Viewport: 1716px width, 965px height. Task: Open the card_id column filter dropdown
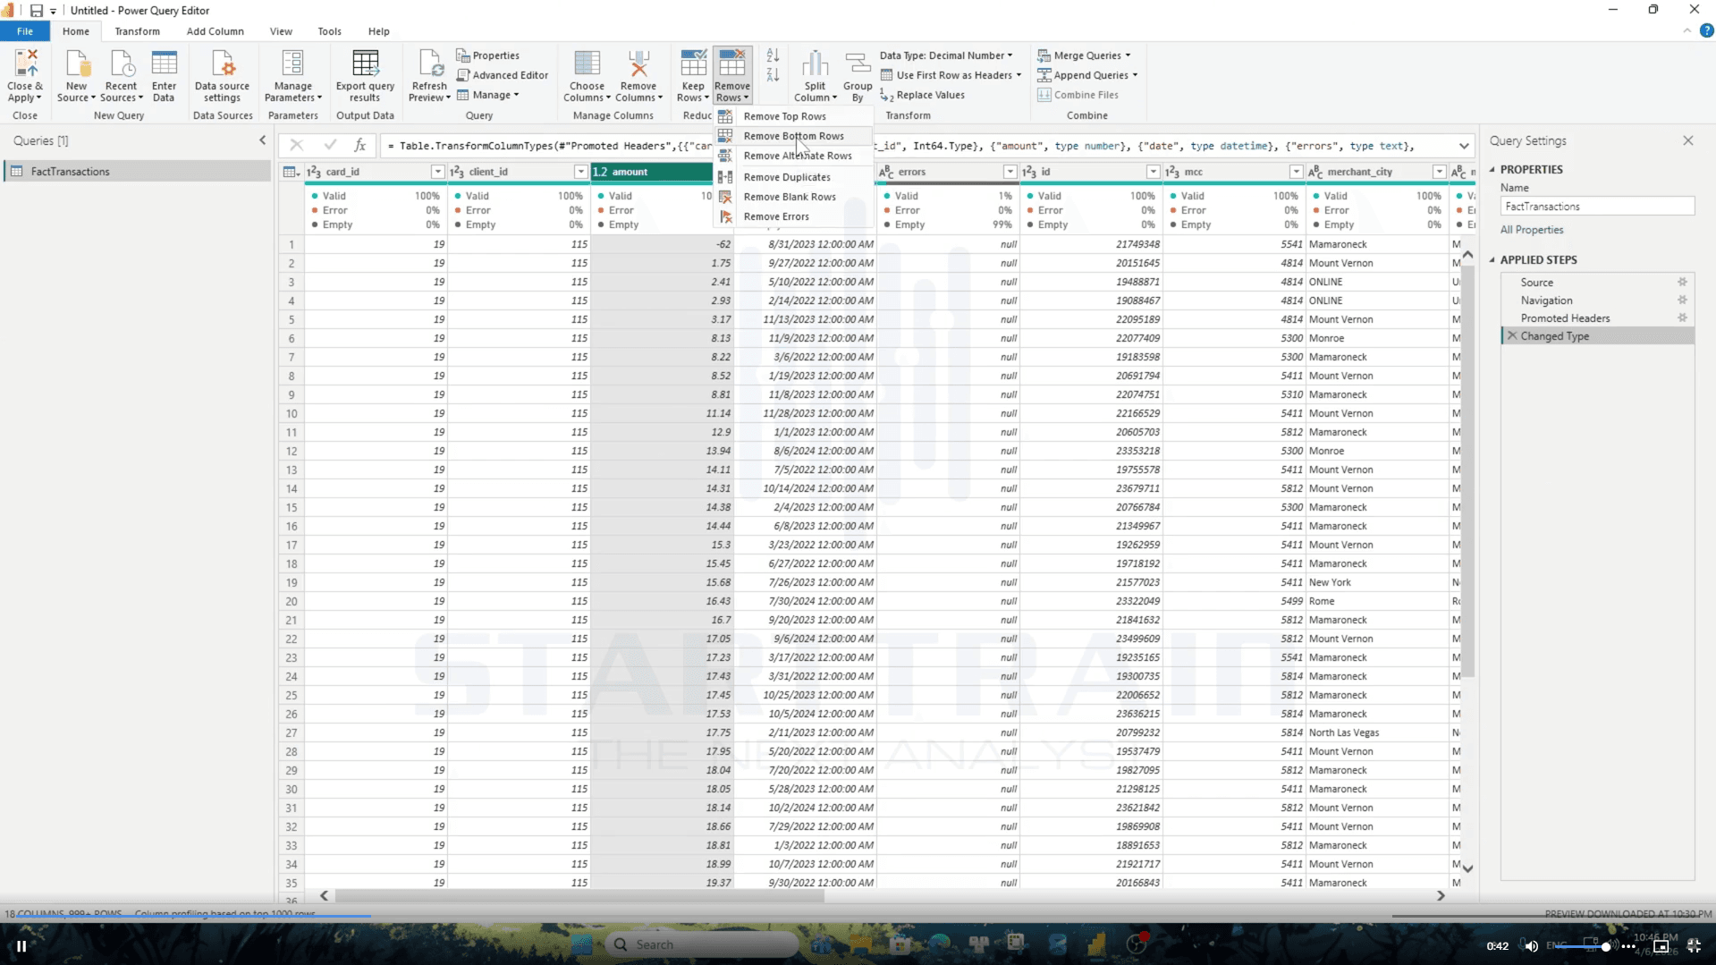coord(437,172)
